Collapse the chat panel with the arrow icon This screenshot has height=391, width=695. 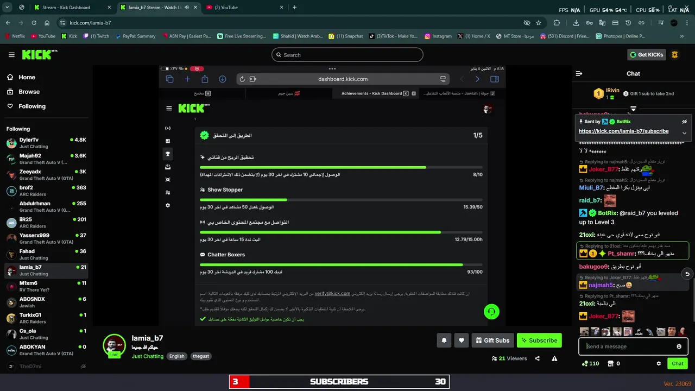click(x=579, y=73)
